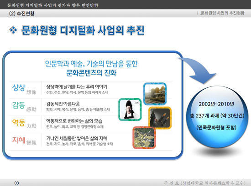Select the green 감동 keyword label

click(19, 105)
